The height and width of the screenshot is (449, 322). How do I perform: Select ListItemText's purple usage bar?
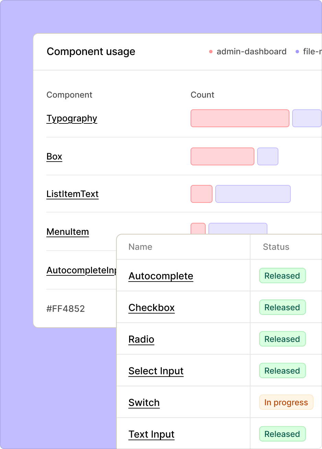(253, 194)
